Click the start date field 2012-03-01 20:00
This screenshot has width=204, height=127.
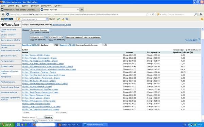[x=37, y=37]
